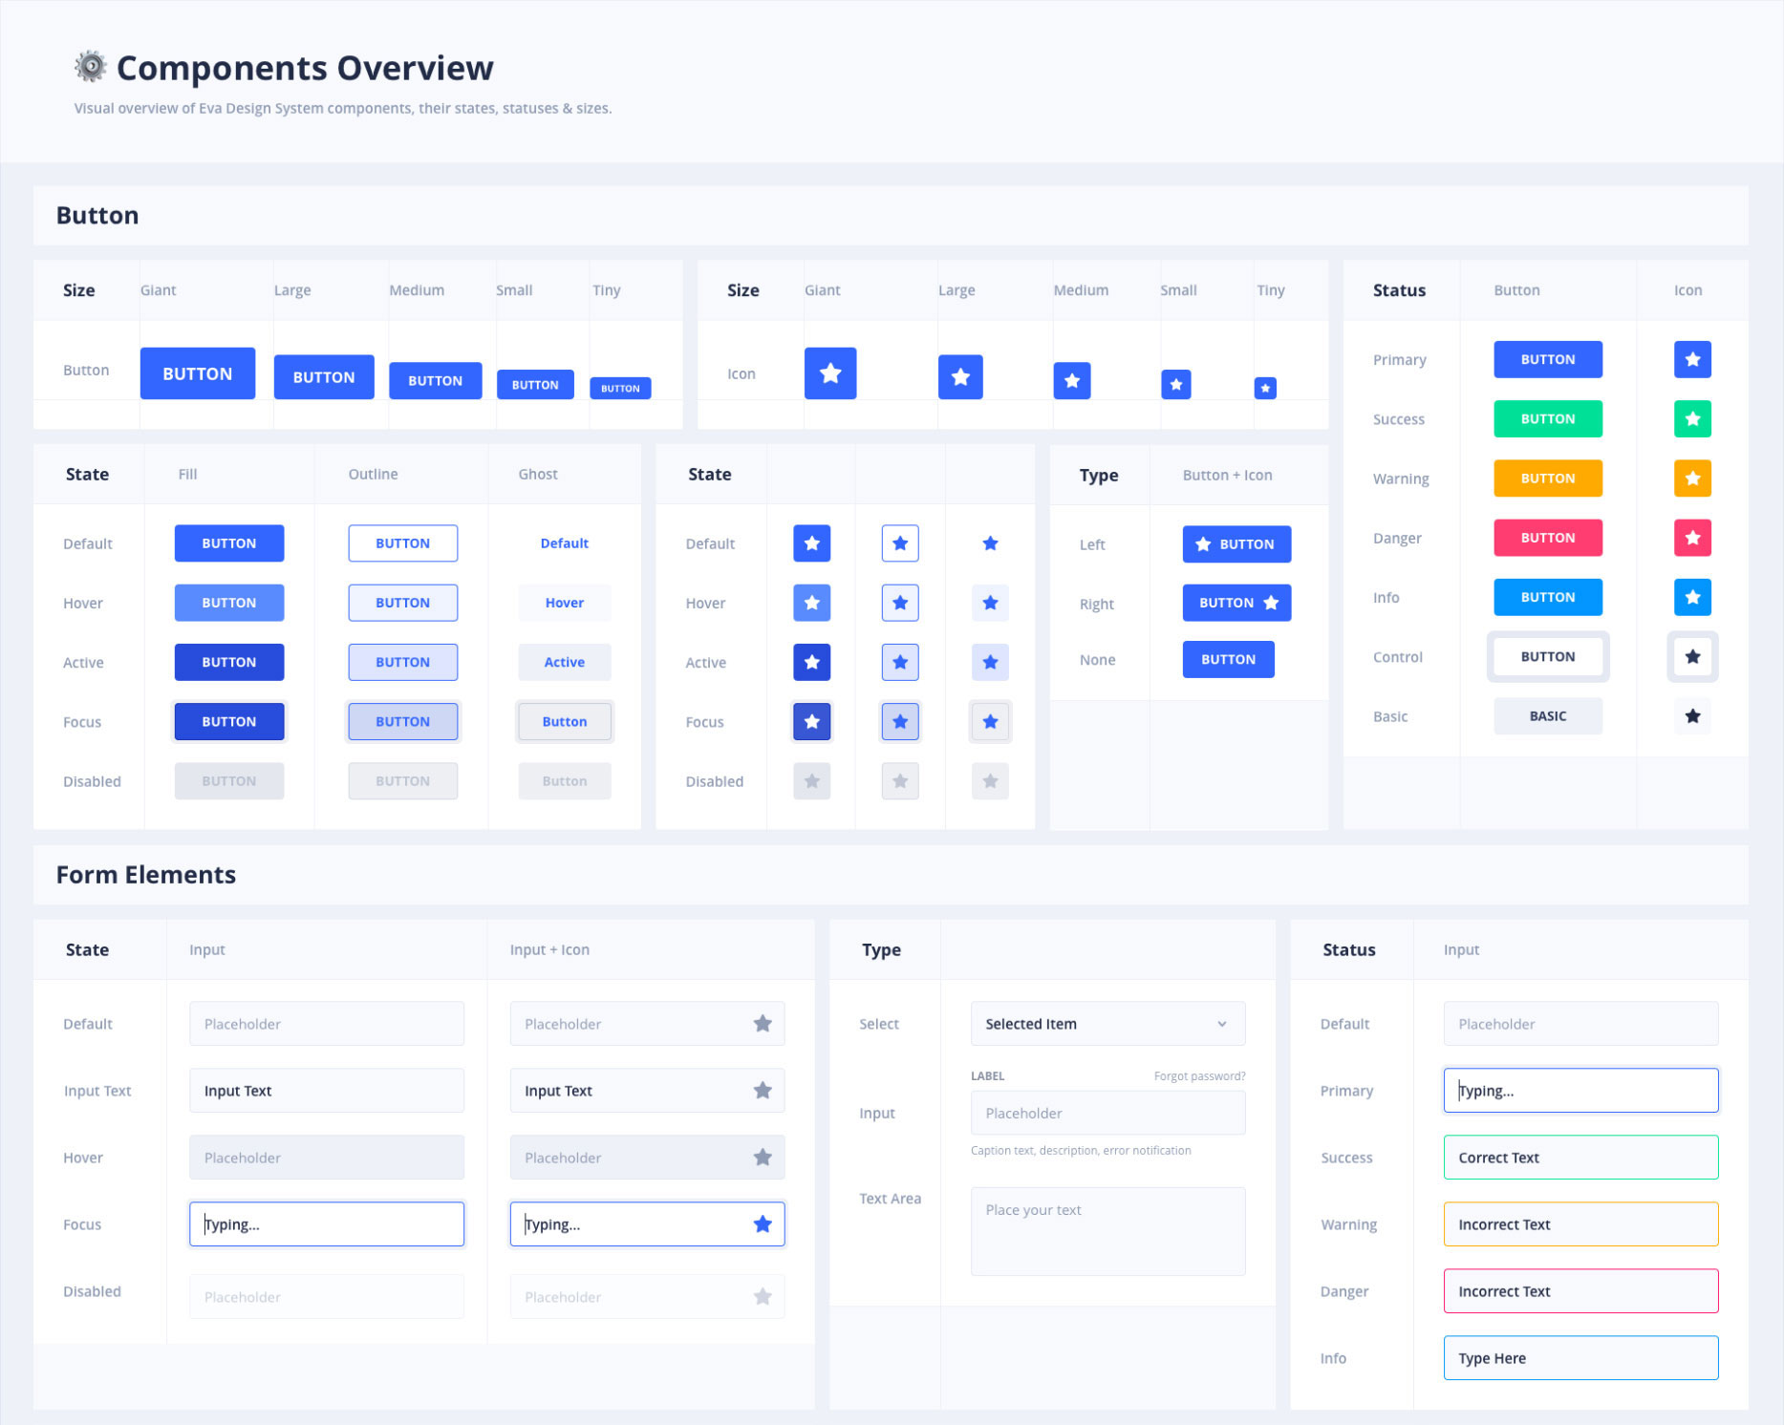Click the Tiny size star icon button
Image resolution: width=1784 pixels, height=1425 pixels.
pos(1265,388)
